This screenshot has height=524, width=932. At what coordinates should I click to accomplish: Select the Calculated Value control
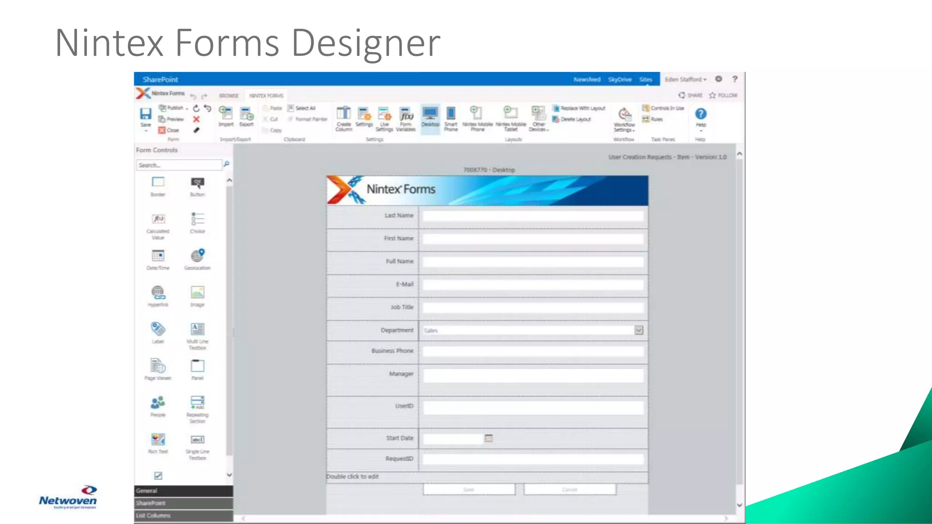pos(158,226)
